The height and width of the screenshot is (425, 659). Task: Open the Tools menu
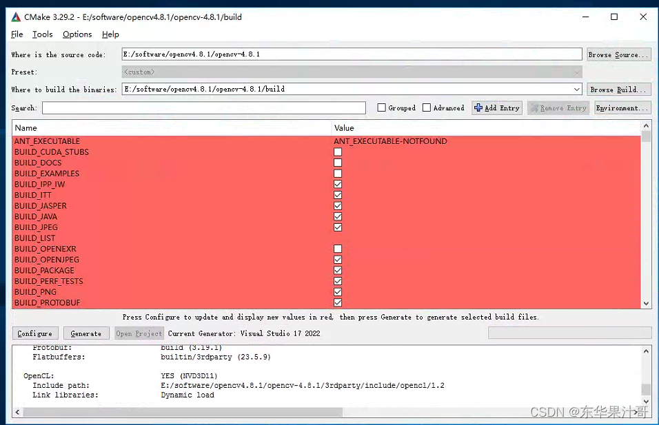(x=42, y=34)
